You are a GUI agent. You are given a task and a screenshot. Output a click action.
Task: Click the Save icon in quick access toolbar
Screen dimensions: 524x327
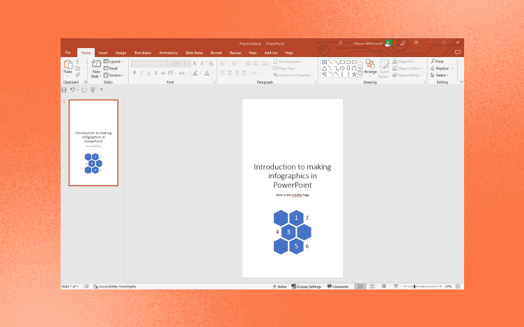tap(64, 90)
